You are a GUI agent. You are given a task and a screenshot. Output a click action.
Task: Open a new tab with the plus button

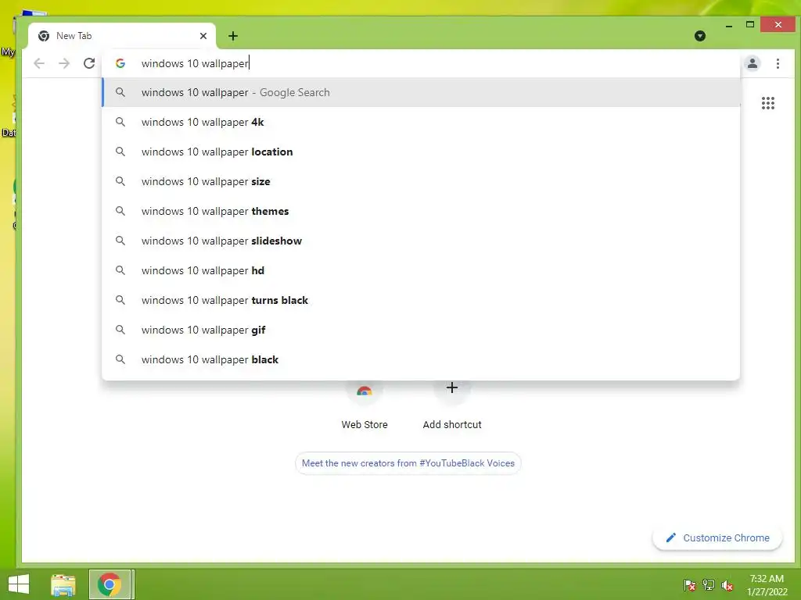click(233, 36)
